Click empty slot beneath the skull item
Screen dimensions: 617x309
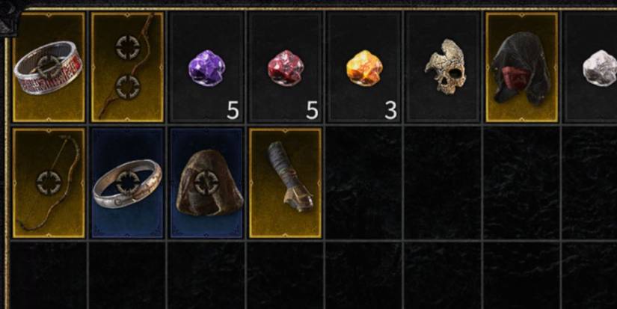click(x=443, y=183)
